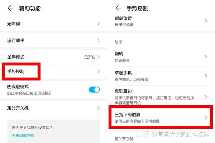
Task: Open the 无障碍 chevron arrow
Action: 99,24
